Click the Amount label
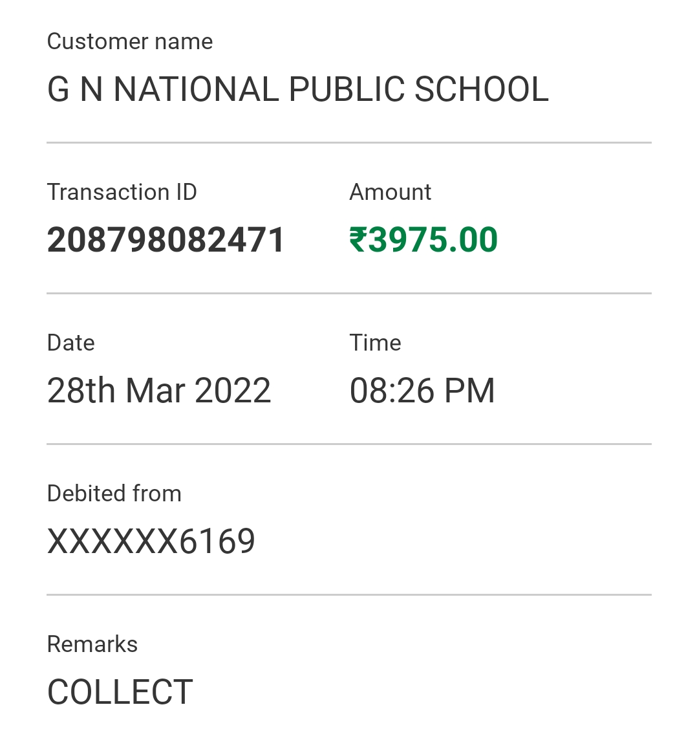The width and height of the screenshot is (675, 740). 390,192
